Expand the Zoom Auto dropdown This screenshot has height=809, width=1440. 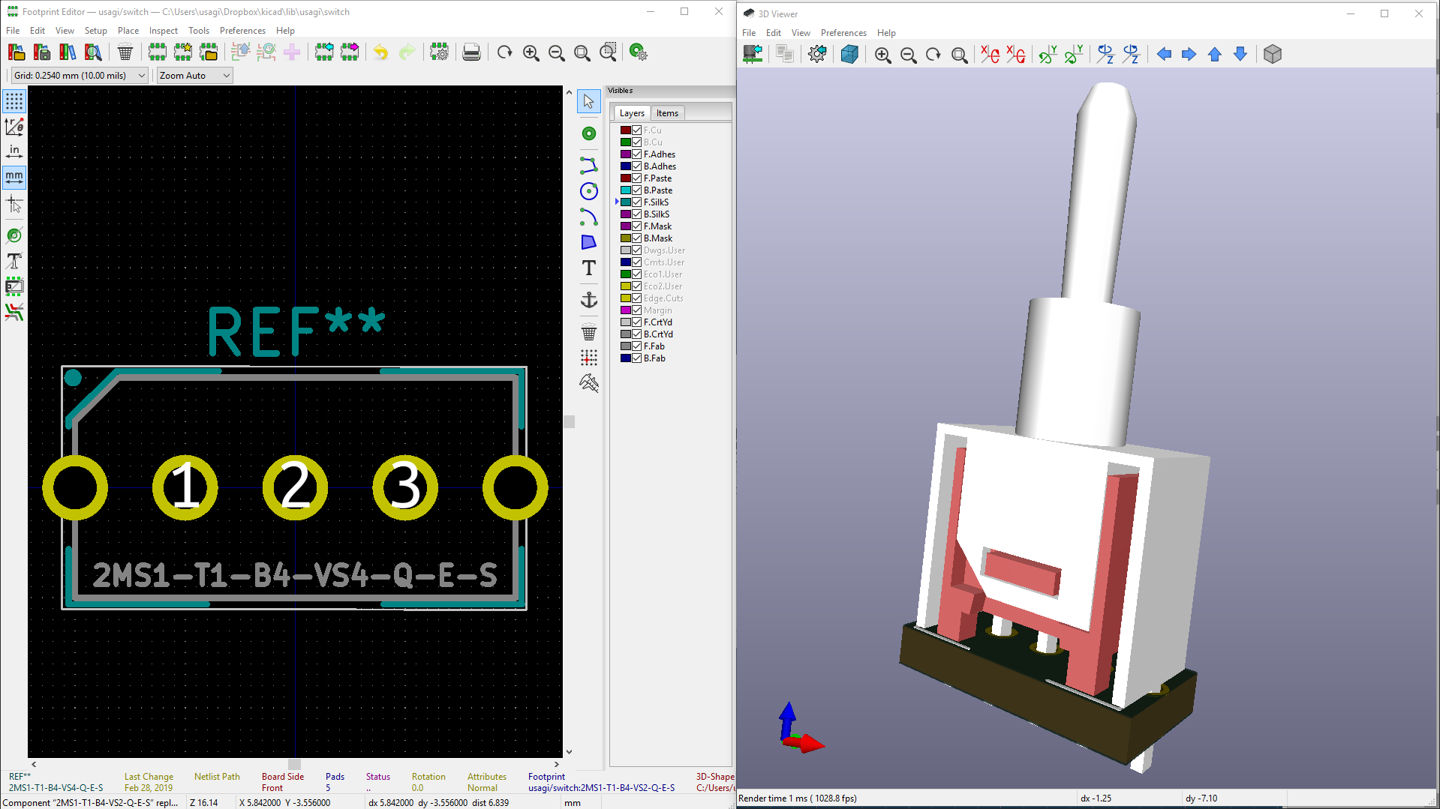pos(194,76)
